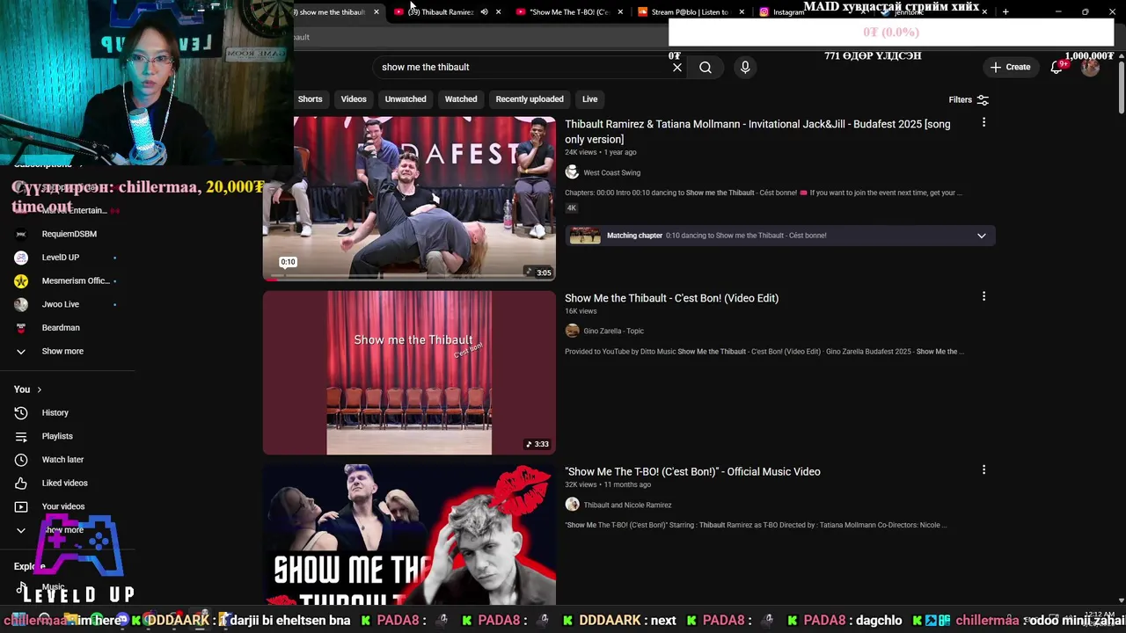This screenshot has height=633, width=1126.
Task: Focus the YouTube search input field
Action: pos(523,67)
